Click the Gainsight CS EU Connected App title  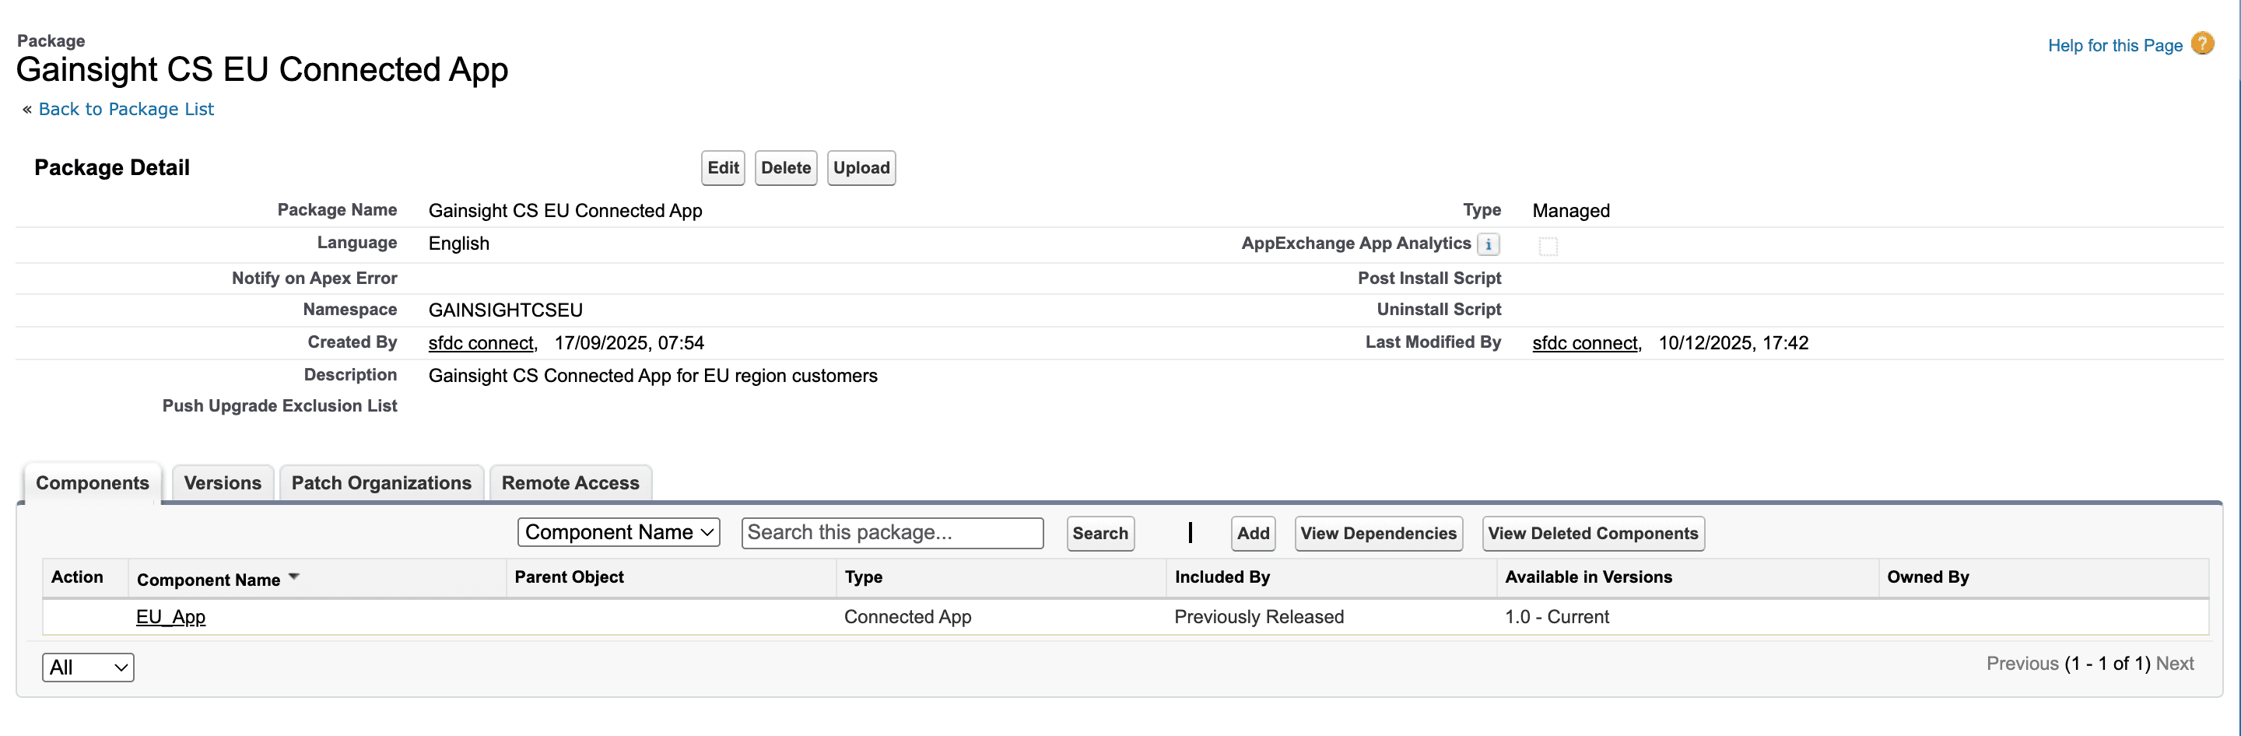click(x=262, y=69)
